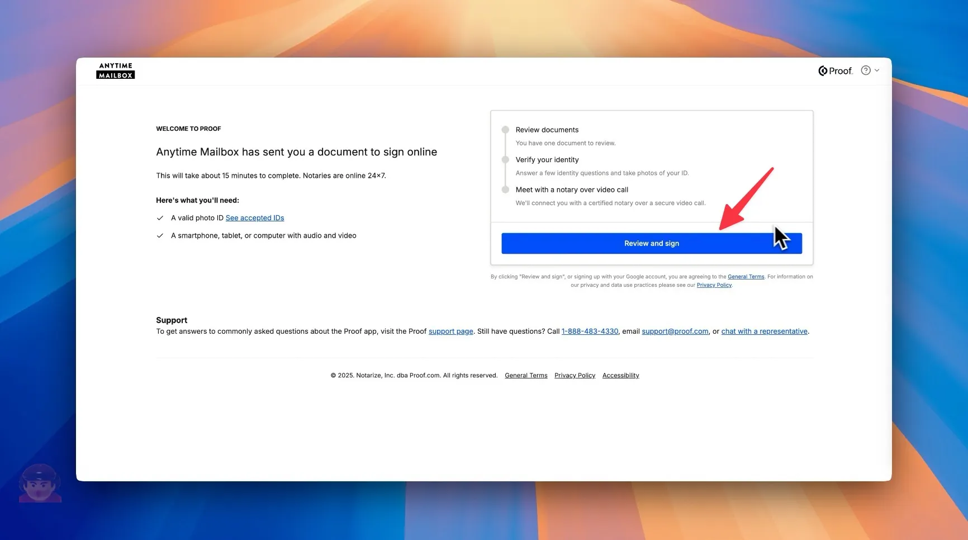Click the Review documents step circle
The height and width of the screenshot is (540, 968).
[x=505, y=130]
